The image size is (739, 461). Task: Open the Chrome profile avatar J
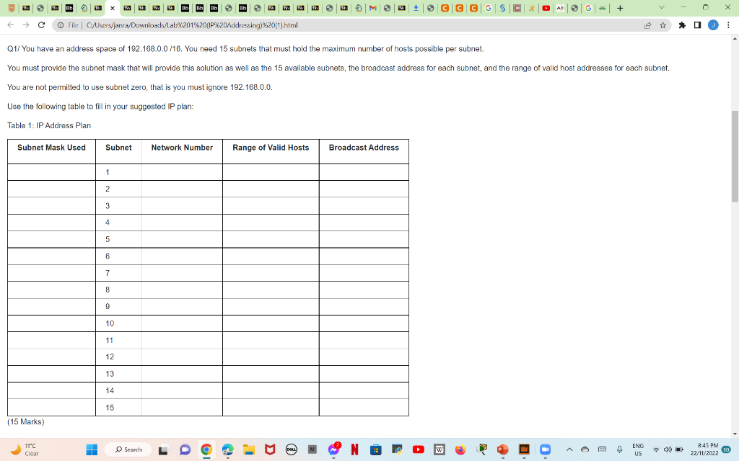(x=713, y=24)
